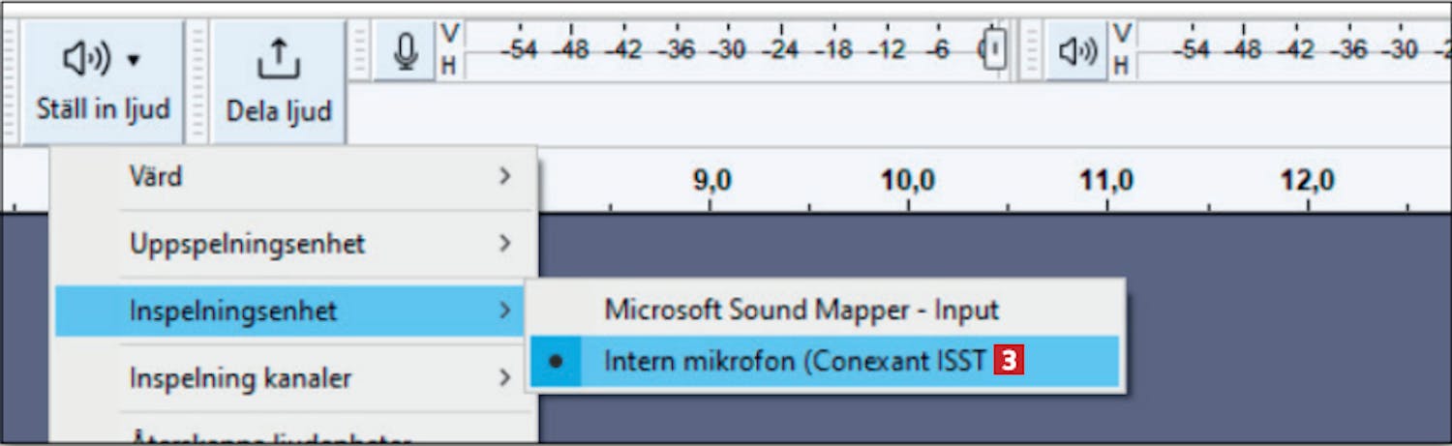Viewport: 1452px width, 446px height.
Task: Open Ställ in ljud dropdown arrow
Action: 134,61
